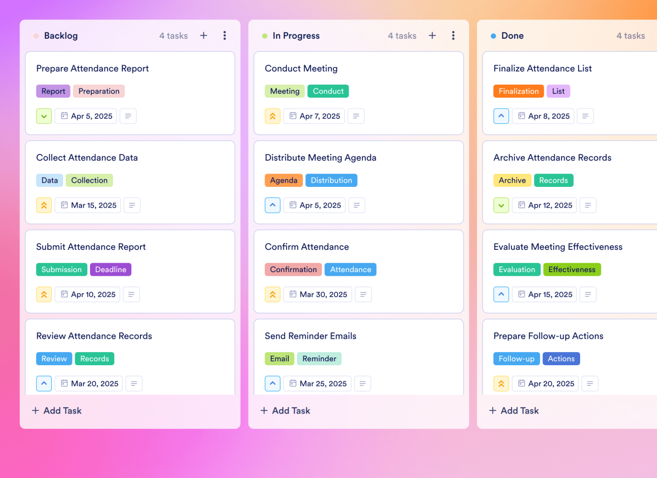Click the plus icon in In Progress header
The width and height of the screenshot is (657, 478).
(432, 35)
